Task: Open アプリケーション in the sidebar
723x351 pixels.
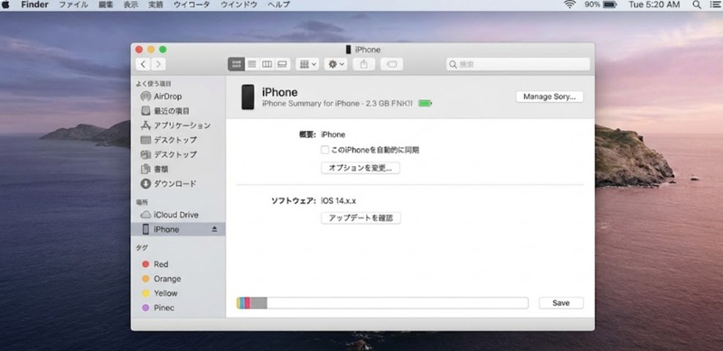Action: [178, 125]
